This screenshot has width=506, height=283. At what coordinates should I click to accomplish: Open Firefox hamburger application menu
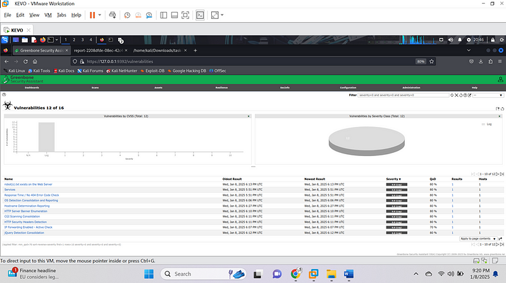tap(500, 61)
